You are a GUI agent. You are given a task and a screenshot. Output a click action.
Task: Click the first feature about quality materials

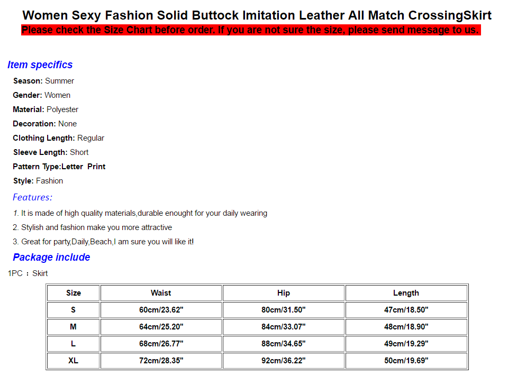click(140, 213)
